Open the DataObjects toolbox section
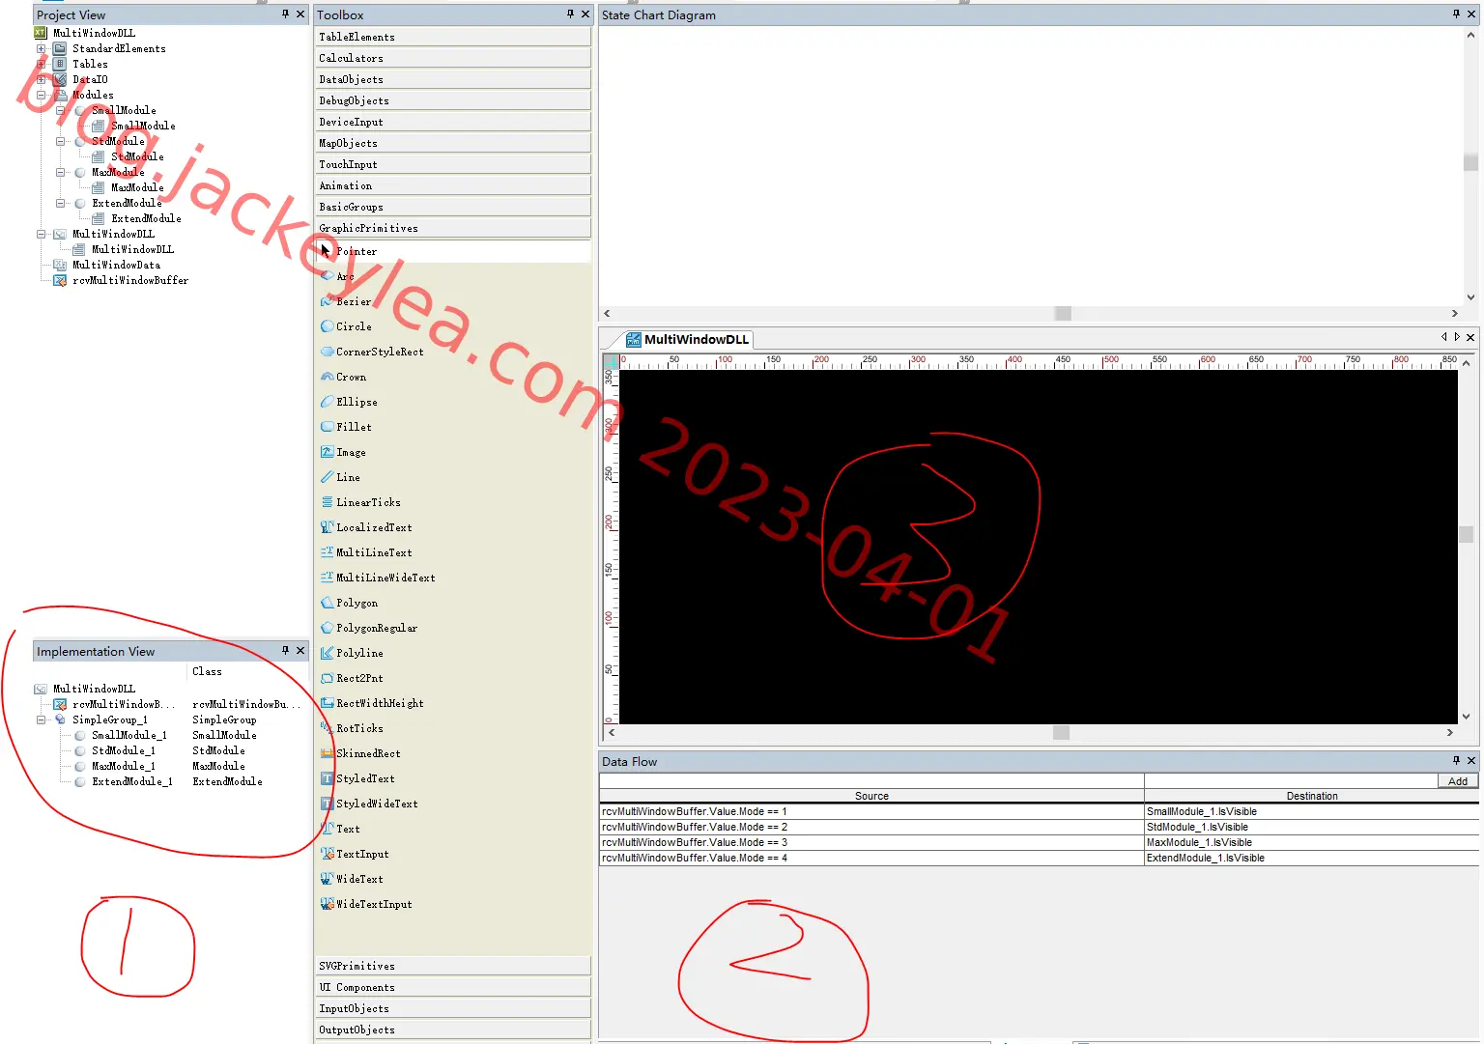1484x1044 pixels. coord(452,79)
